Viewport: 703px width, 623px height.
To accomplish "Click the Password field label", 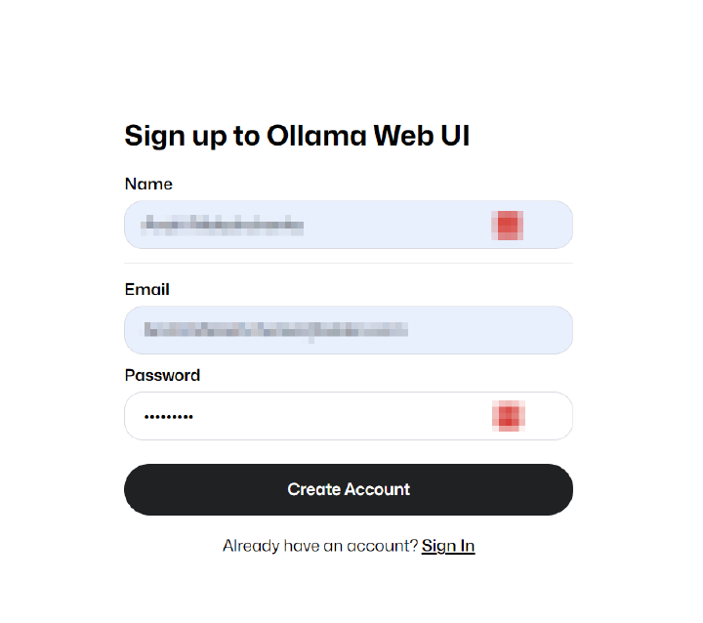I will pyautogui.click(x=162, y=375).
